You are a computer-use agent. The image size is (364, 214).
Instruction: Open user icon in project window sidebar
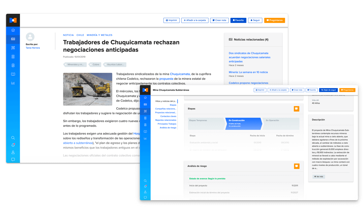(x=145, y=192)
